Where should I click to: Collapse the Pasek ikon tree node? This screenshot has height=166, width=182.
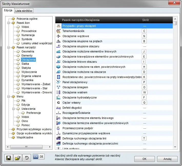click(8, 23)
